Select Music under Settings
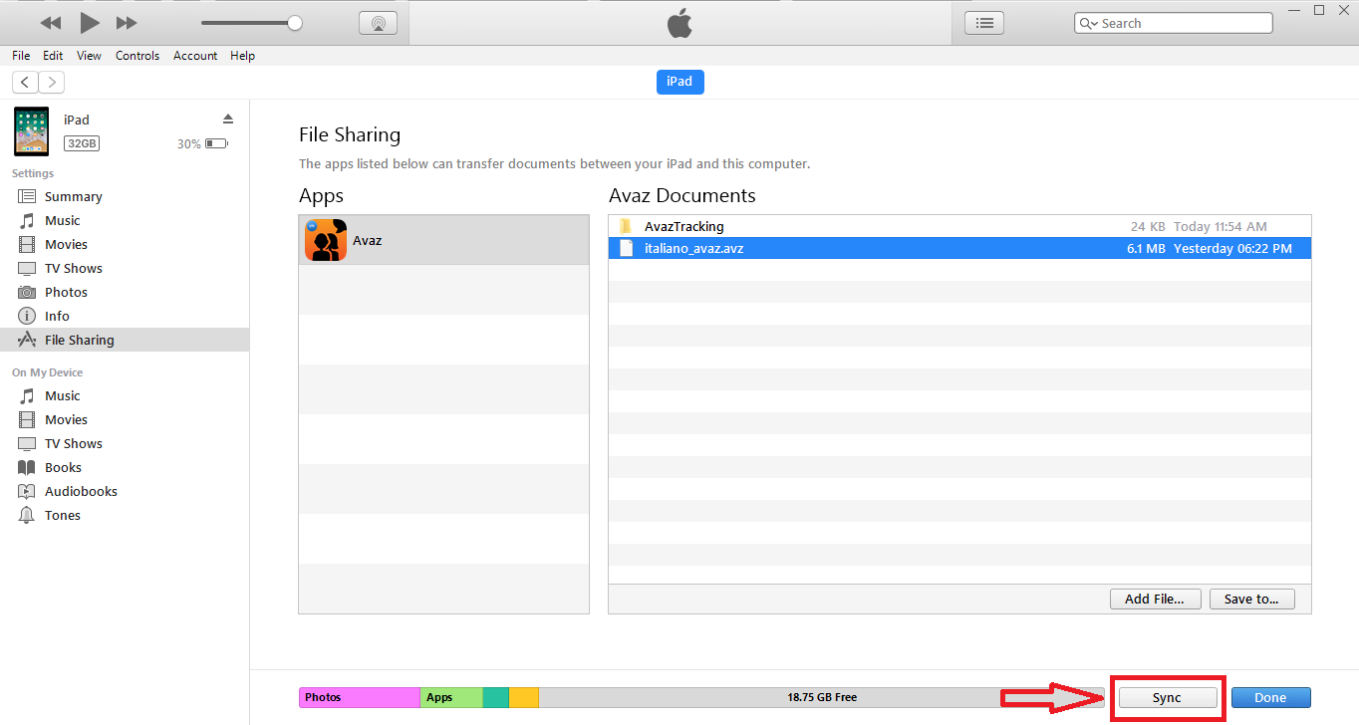The height and width of the screenshot is (725, 1359). click(x=125, y=220)
